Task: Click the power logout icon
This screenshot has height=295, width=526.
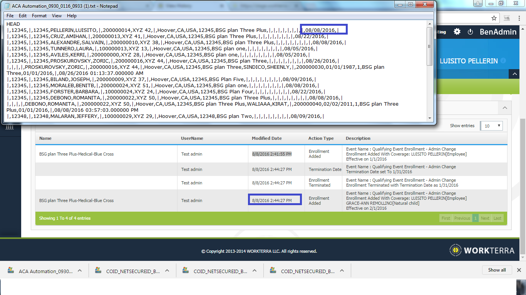Action: click(470, 32)
